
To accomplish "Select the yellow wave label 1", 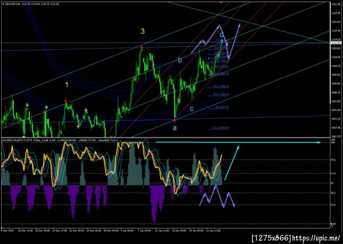I will [x=67, y=85].
